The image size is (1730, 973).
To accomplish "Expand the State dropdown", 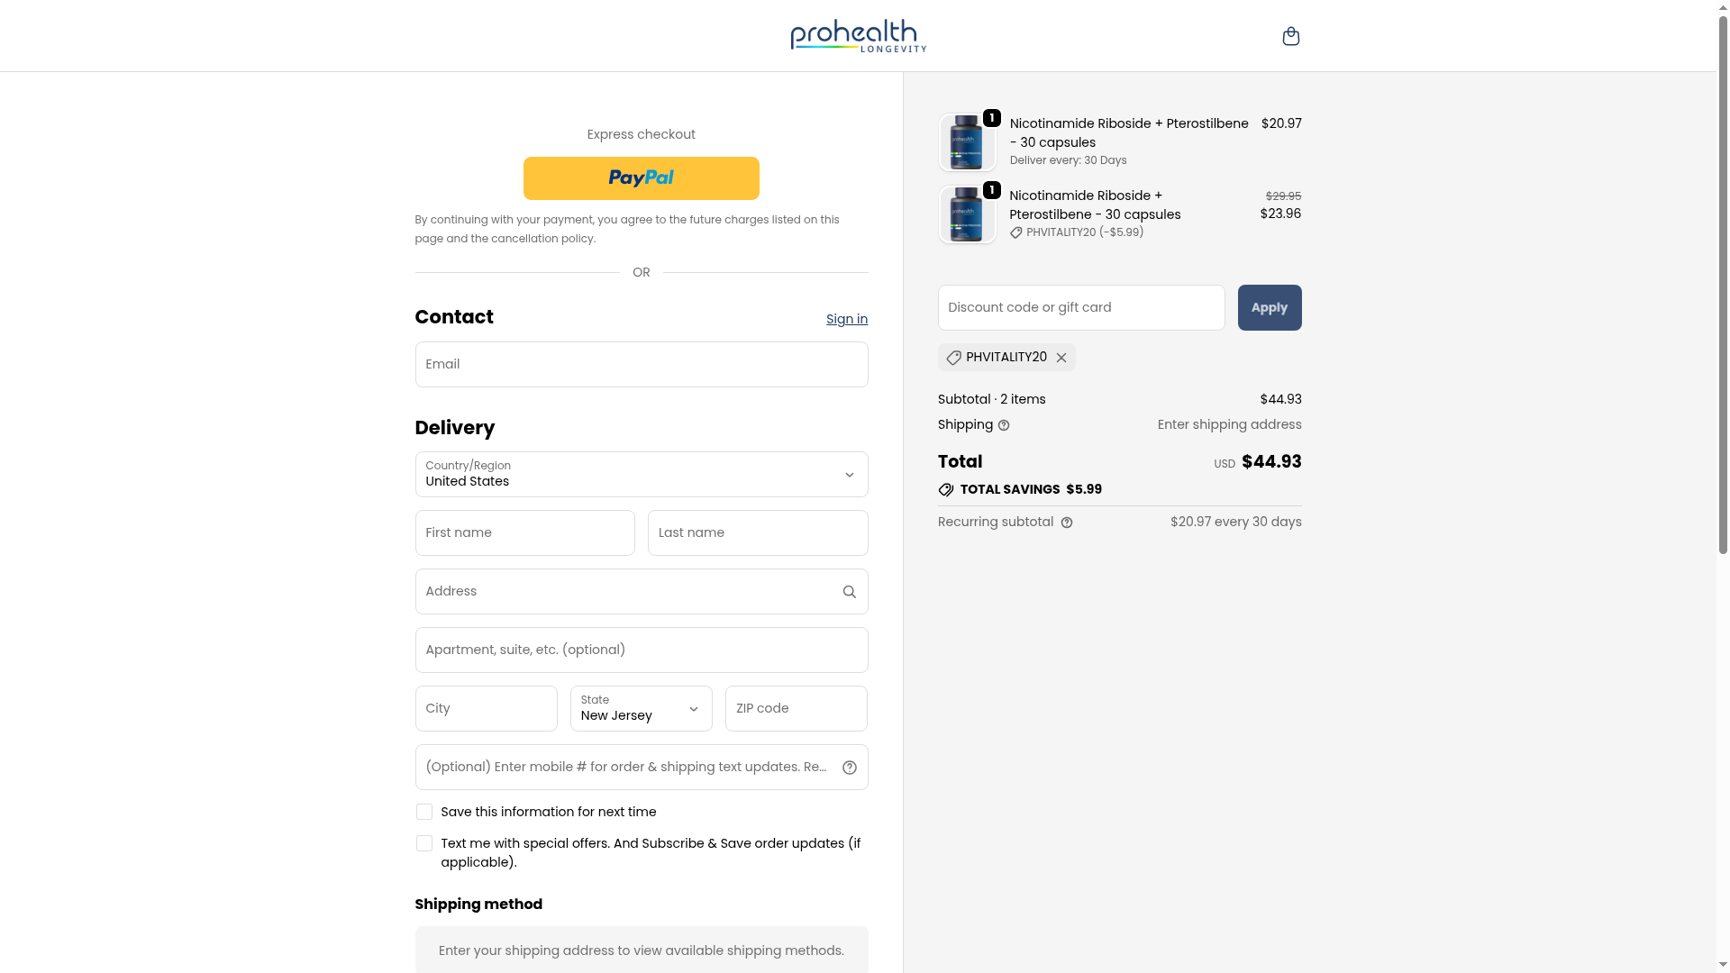I will [x=641, y=709].
